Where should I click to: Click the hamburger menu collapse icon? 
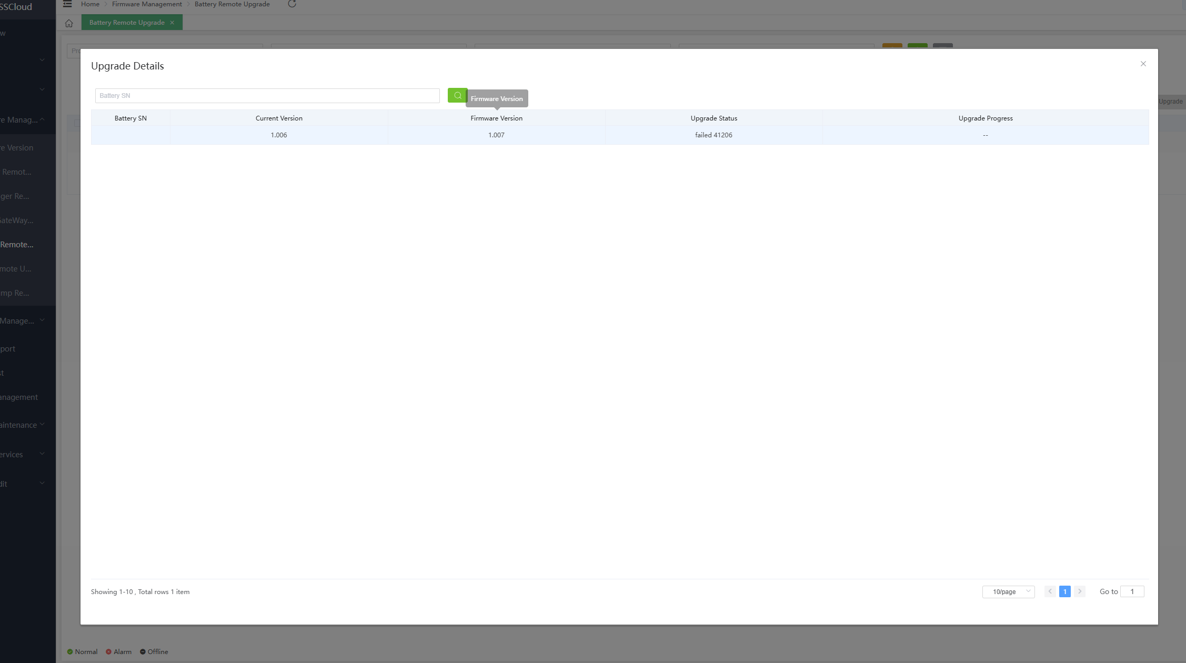67,4
